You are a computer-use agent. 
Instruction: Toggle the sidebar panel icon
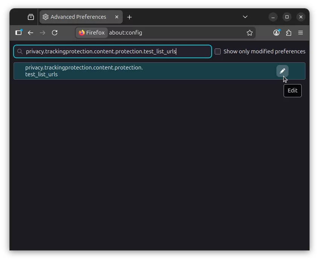(18, 33)
